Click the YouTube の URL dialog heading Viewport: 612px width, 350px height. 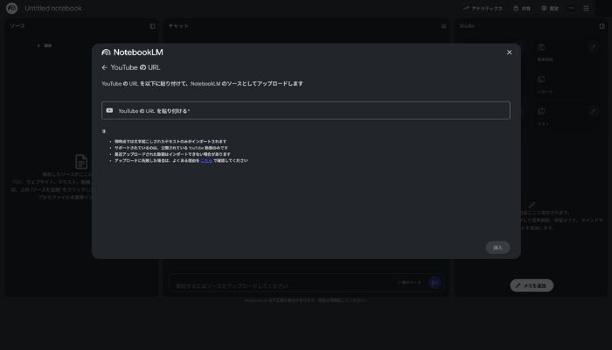point(136,67)
